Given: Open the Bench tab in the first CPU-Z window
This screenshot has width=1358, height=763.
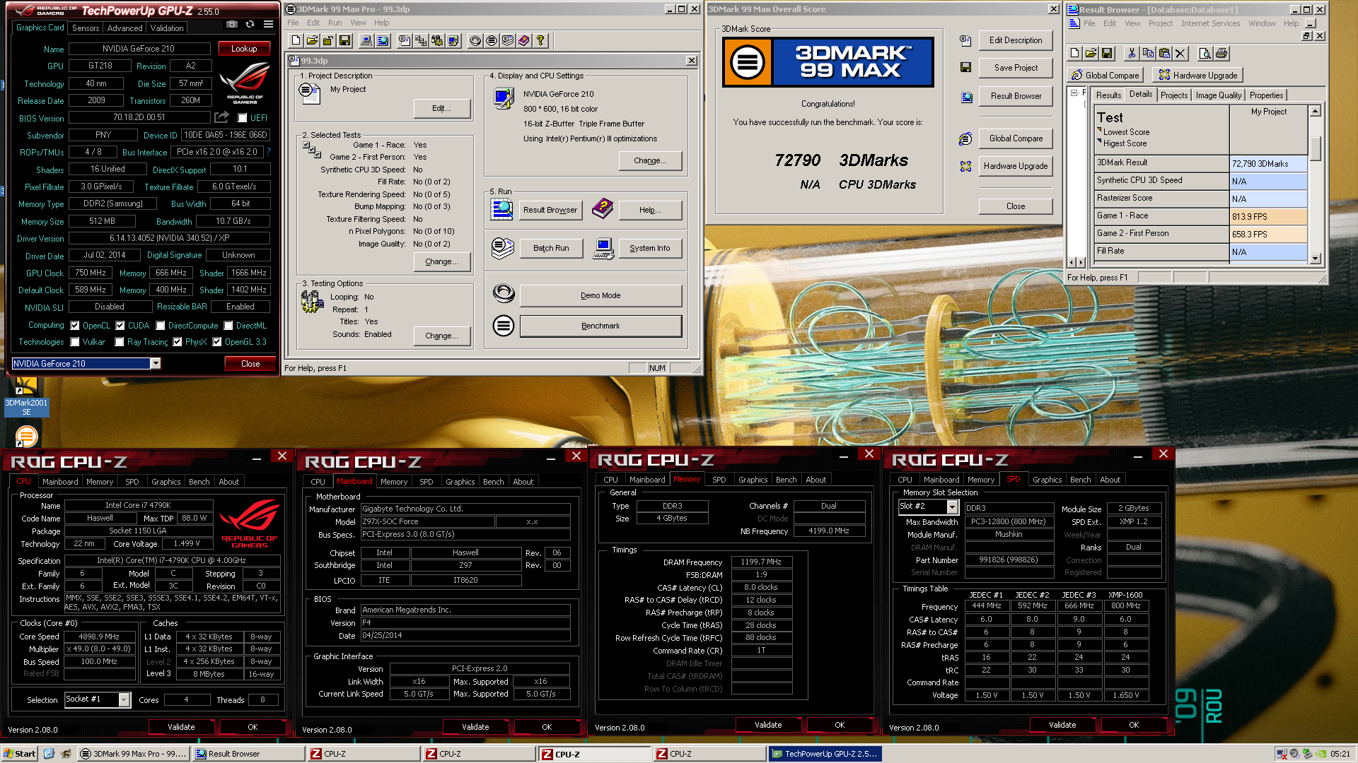Looking at the screenshot, I should [x=199, y=482].
